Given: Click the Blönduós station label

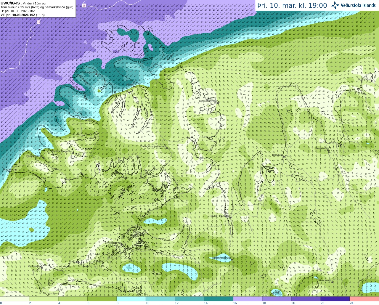Looking at the screenshot, I should (x=278, y=155).
